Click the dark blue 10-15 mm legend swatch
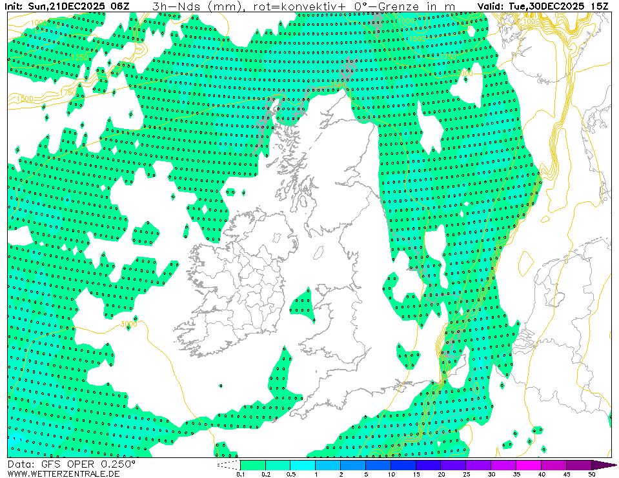This screenshot has width=619, height=478. (x=403, y=464)
